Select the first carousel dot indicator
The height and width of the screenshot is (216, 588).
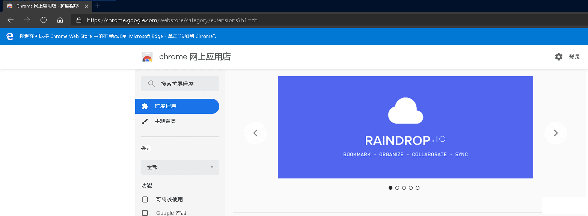tap(390, 188)
